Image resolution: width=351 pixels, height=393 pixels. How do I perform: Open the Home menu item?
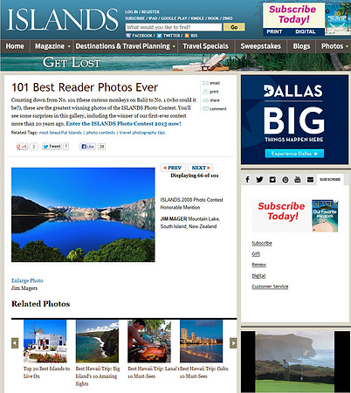click(15, 46)
